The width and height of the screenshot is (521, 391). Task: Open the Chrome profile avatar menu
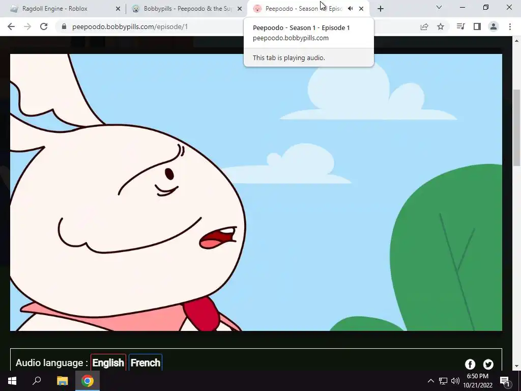pyautogui.click(x=494, y=26)
